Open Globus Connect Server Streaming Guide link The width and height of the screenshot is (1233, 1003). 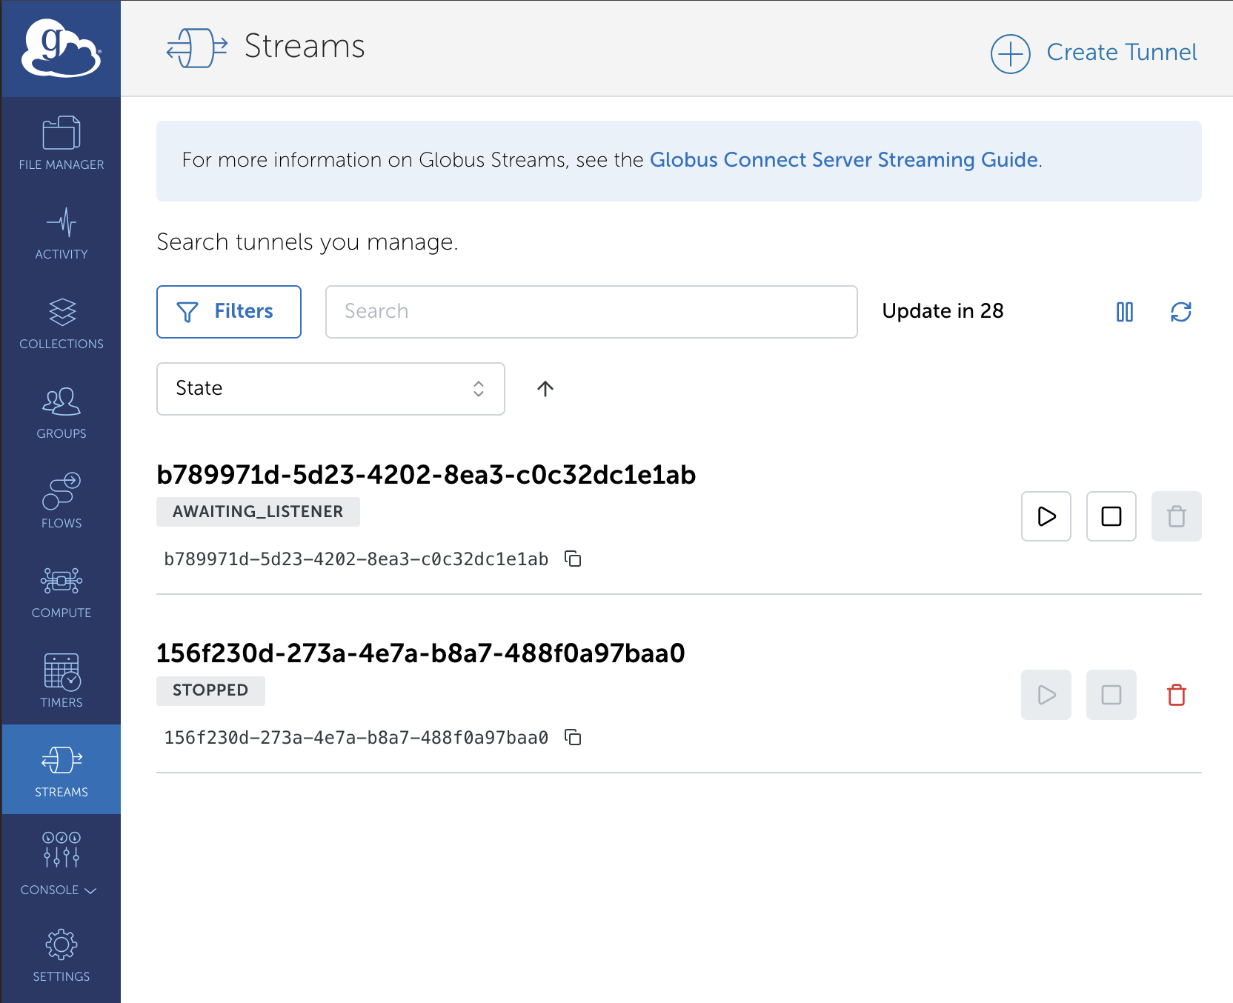[844, 160]
